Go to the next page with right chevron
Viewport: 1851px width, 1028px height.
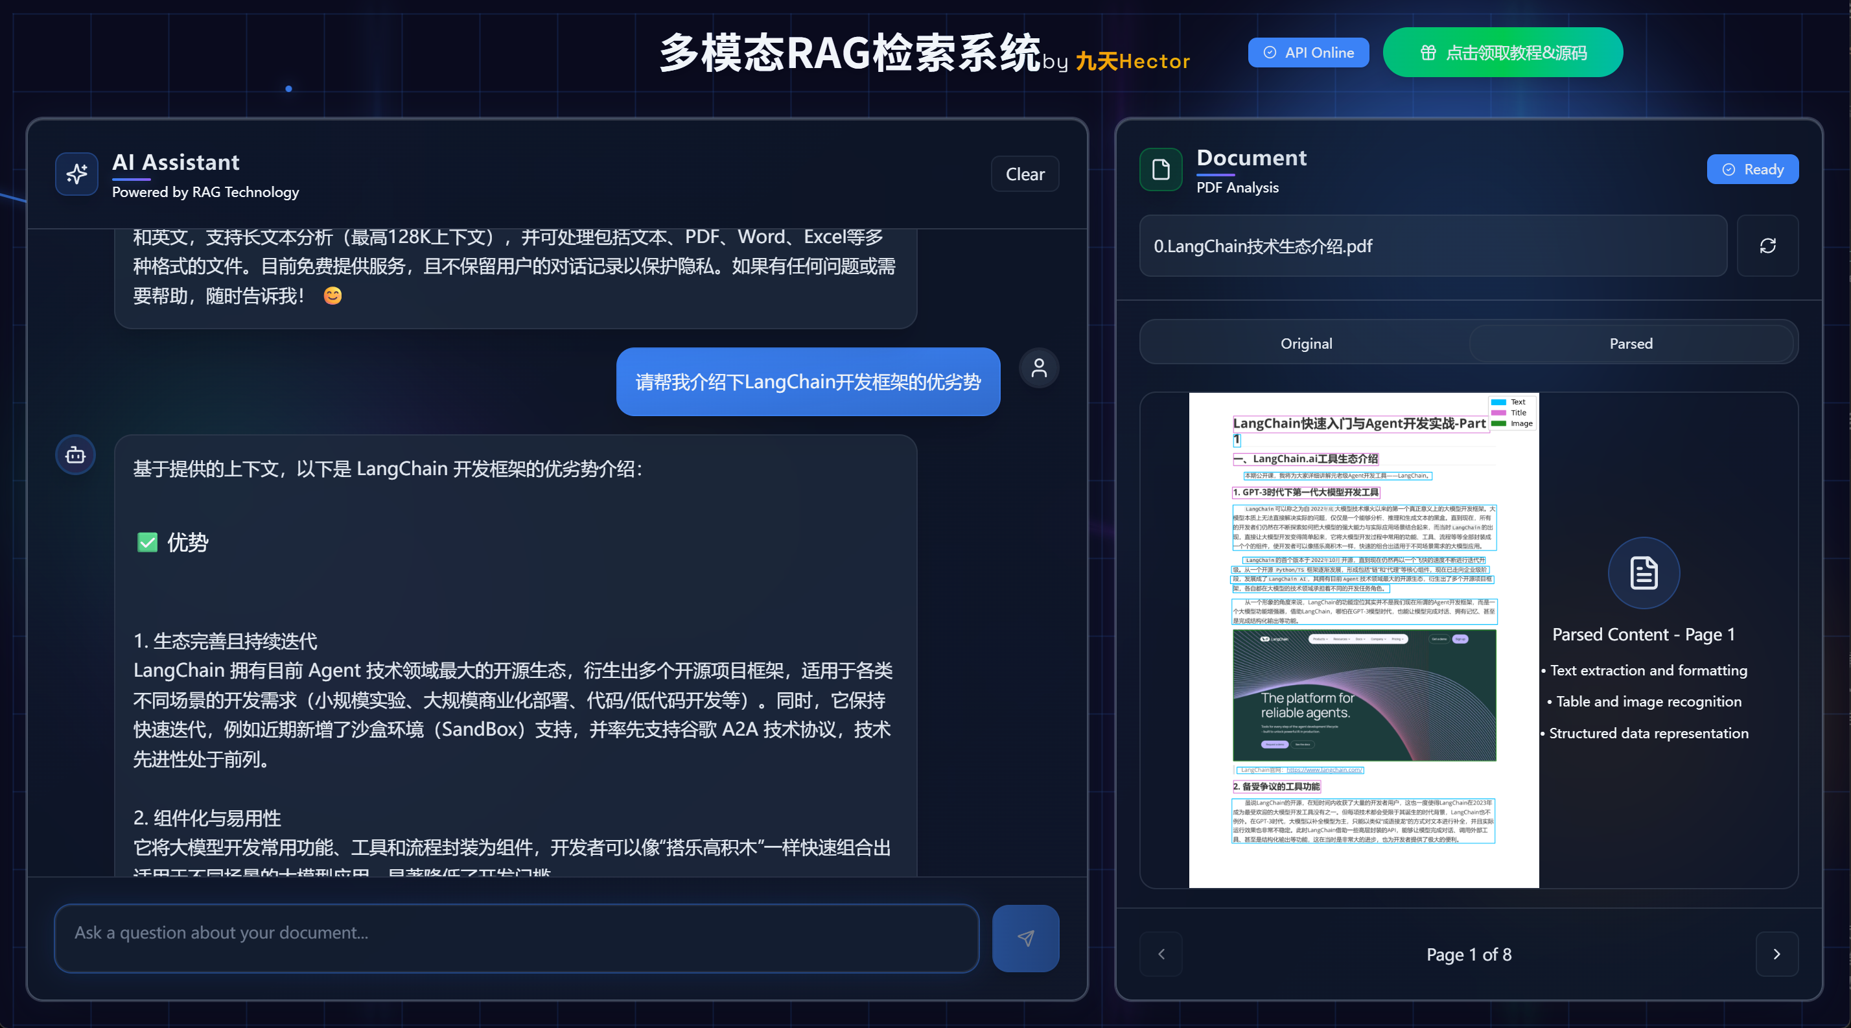[1776, 954]
